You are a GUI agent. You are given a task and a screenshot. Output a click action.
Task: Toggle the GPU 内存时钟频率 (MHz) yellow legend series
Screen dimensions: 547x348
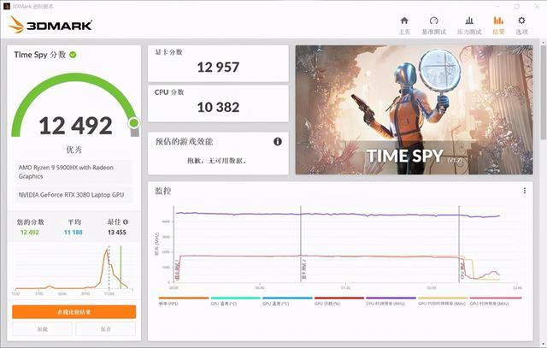443,301
